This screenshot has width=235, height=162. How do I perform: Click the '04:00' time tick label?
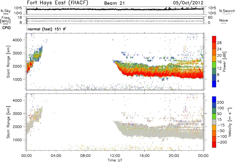(56, 156)
